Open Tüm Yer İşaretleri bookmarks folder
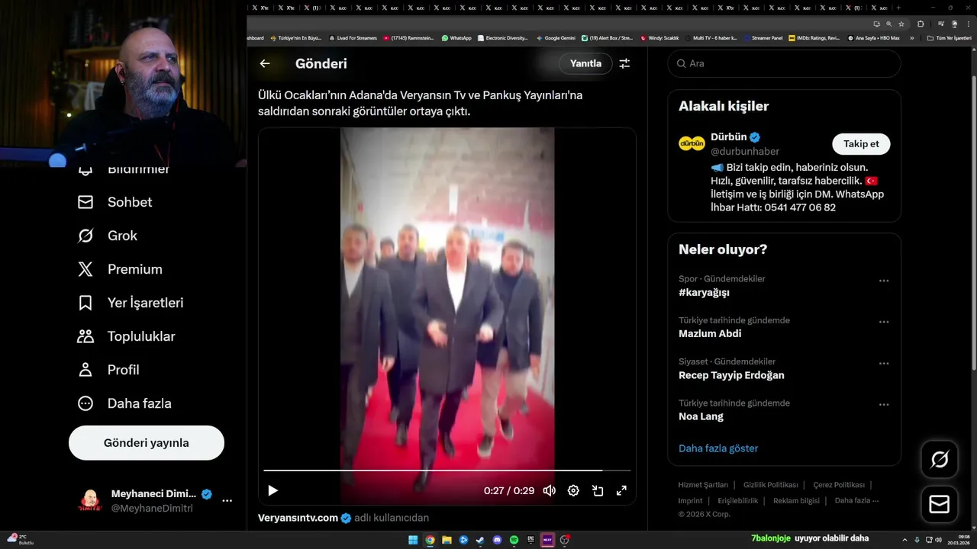 pyautogui.click(x=950, y=37)
